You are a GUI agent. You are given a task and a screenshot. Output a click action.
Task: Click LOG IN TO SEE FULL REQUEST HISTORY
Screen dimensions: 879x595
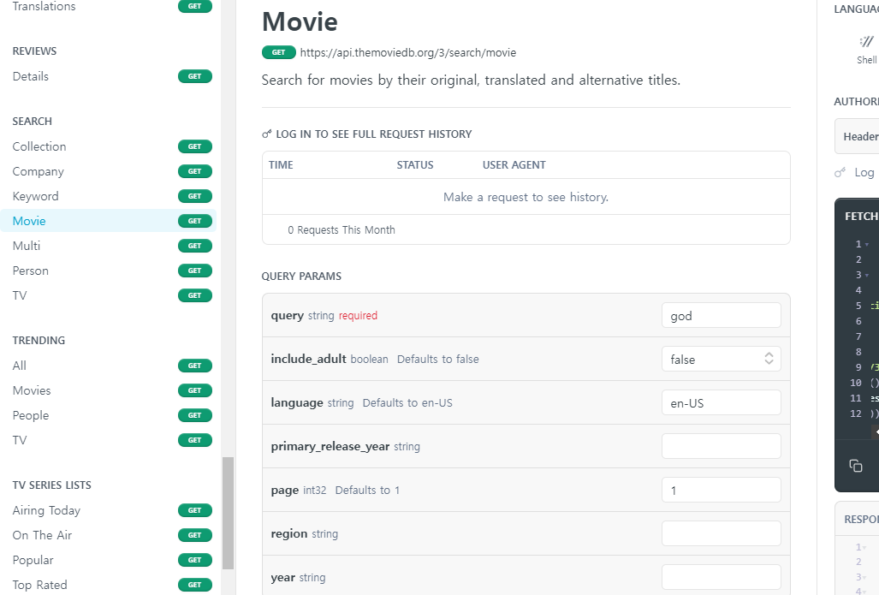[373, 134]
